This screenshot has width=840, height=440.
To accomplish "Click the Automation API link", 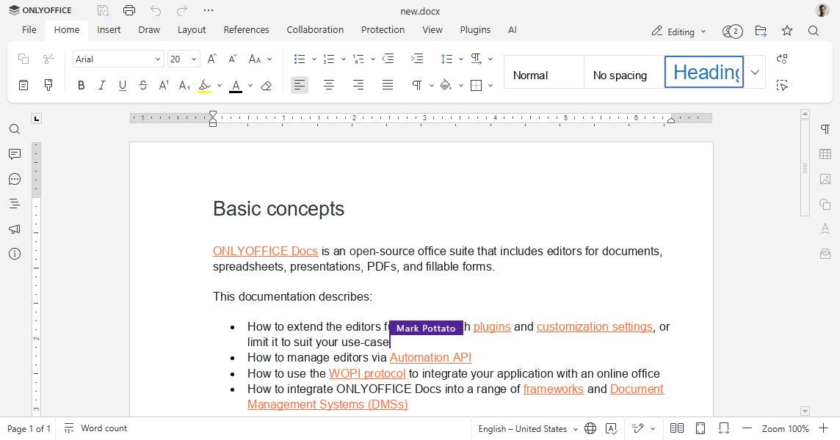I will pyautogui.click(x=431, y=357).
